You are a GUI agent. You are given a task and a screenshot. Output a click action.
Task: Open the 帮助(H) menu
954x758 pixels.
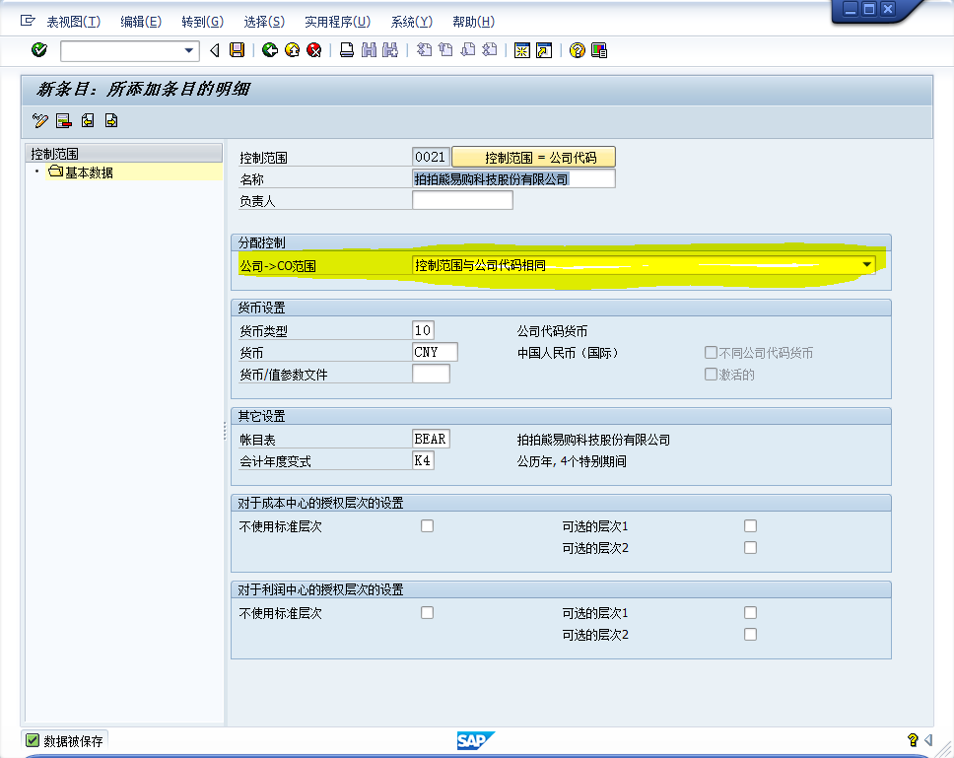(x=473, y=22)
